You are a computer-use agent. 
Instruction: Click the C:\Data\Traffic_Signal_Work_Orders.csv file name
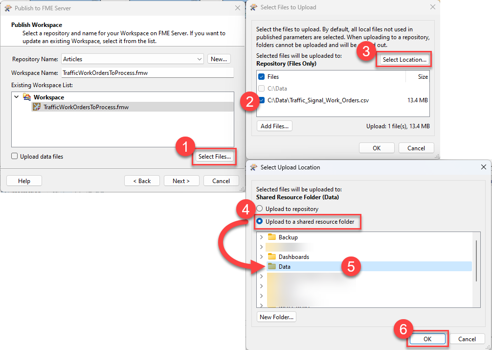[x=318, y=100]
